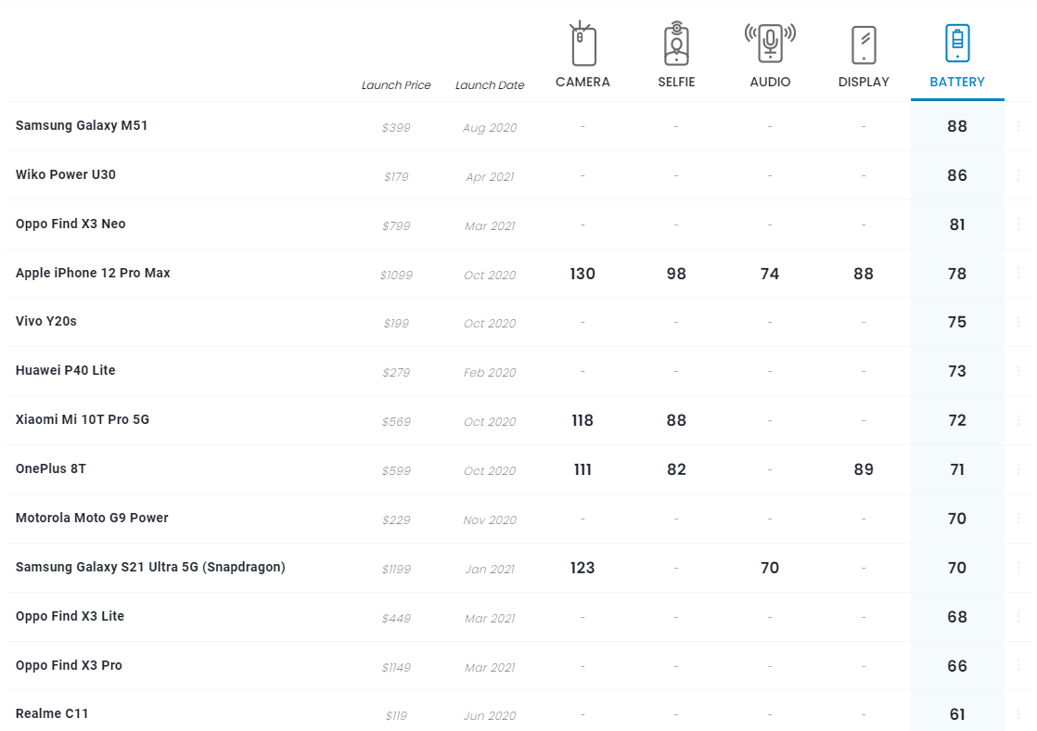The width and height of the screenshot is (1037, 731).
Task: Open the Motorola Moto G9 Power page
Action: coord(92,518)
